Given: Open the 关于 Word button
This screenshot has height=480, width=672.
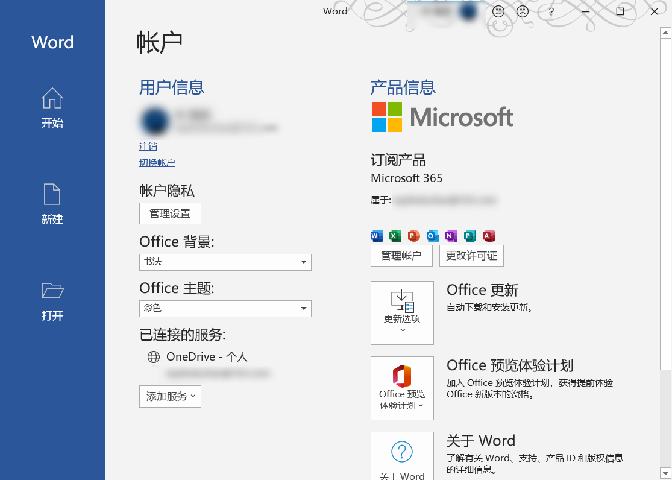Looking at the screenshot, I should coord(402,456).
